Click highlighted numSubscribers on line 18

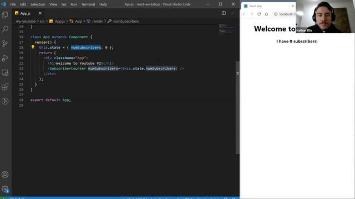point(86,48)
